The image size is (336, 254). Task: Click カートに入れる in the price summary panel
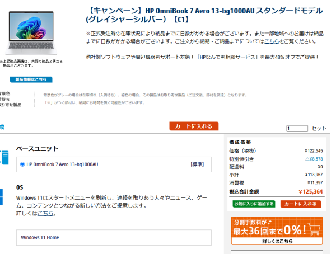click(301, 204)
